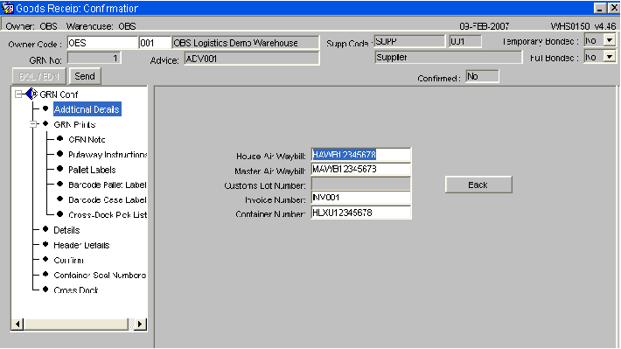Click the bullet icon beside GRN Note
621x349 pixels.
coord(60,139)
